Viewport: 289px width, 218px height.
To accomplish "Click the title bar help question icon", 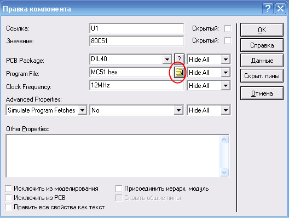I will (268, 8).
